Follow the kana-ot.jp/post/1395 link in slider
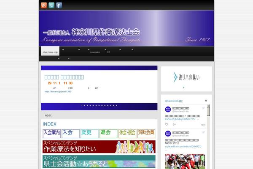This screenshot has height=169, width=253. pos(58,92)
